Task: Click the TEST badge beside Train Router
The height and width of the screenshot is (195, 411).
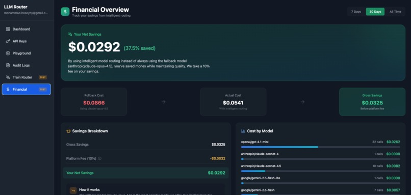Action: 43,77
